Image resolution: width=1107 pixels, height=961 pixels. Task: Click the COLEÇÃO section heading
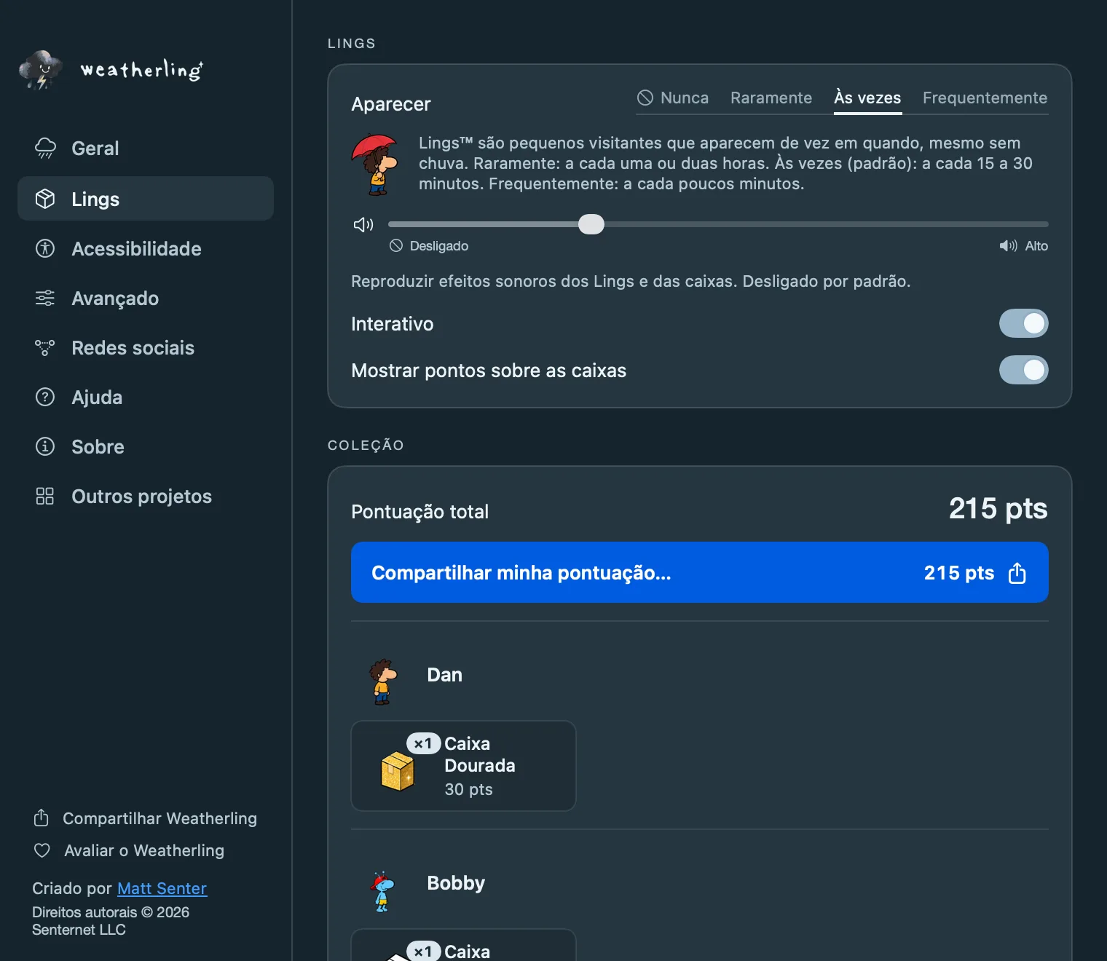click(x=366, y=445)
